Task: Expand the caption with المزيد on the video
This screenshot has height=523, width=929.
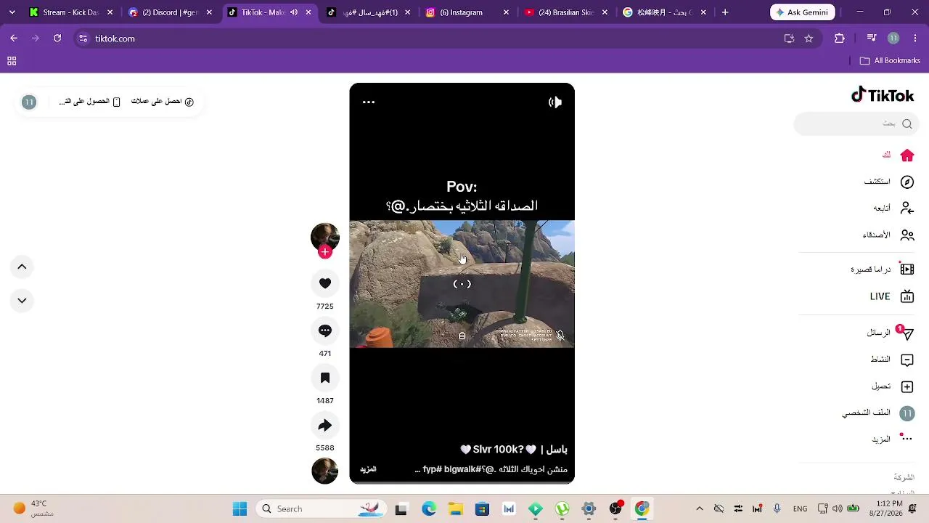Action: [368, 469]
